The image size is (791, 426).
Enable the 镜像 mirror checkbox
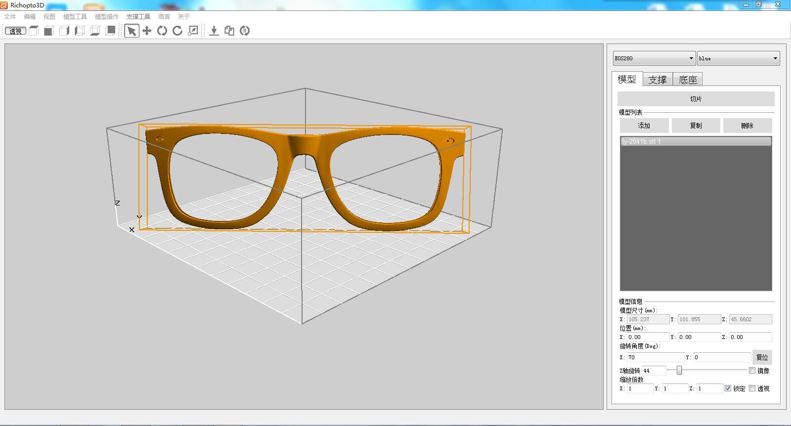click(752, 371)
